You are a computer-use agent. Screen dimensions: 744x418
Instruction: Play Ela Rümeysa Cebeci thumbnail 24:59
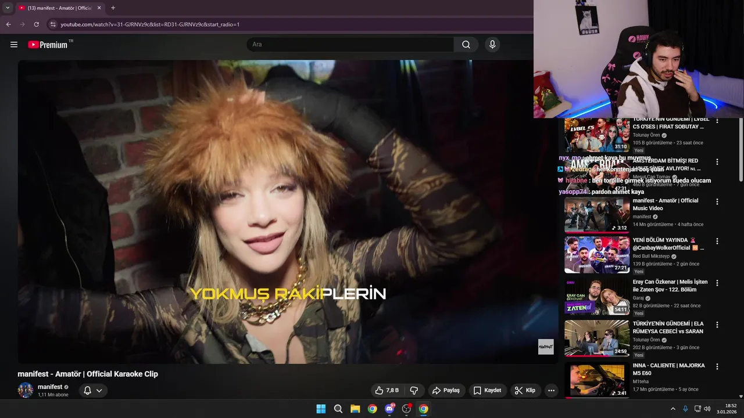click(x=597, y=338)
